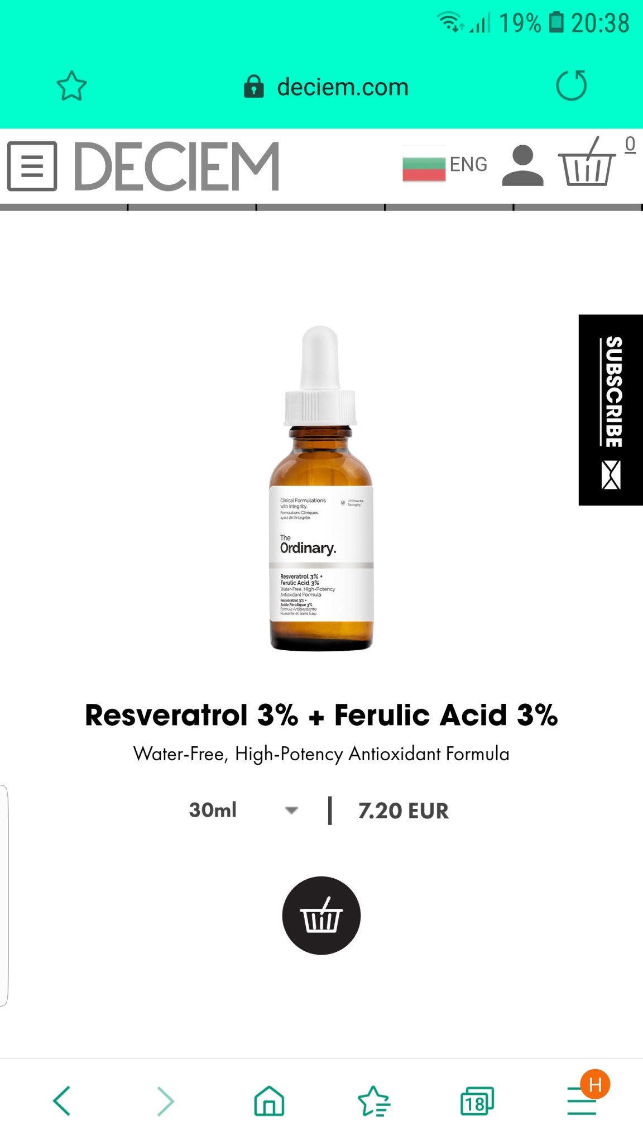The image size is (643, 1144).
Task: Open the SUBSCRIBE side tab
Action: (611, 410)
